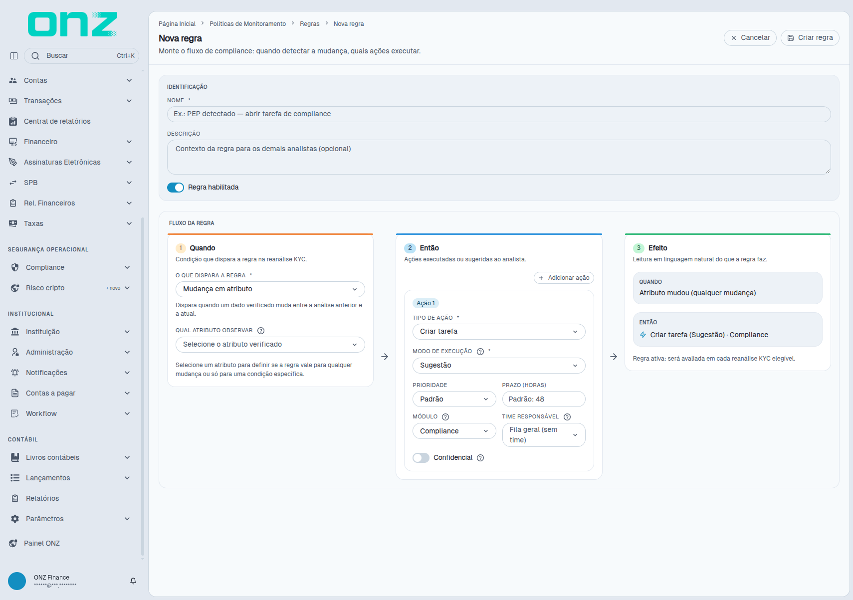Click the notification bell icon
The width and height of the screenshot is (853, 600).
click(x=133, y=581)
